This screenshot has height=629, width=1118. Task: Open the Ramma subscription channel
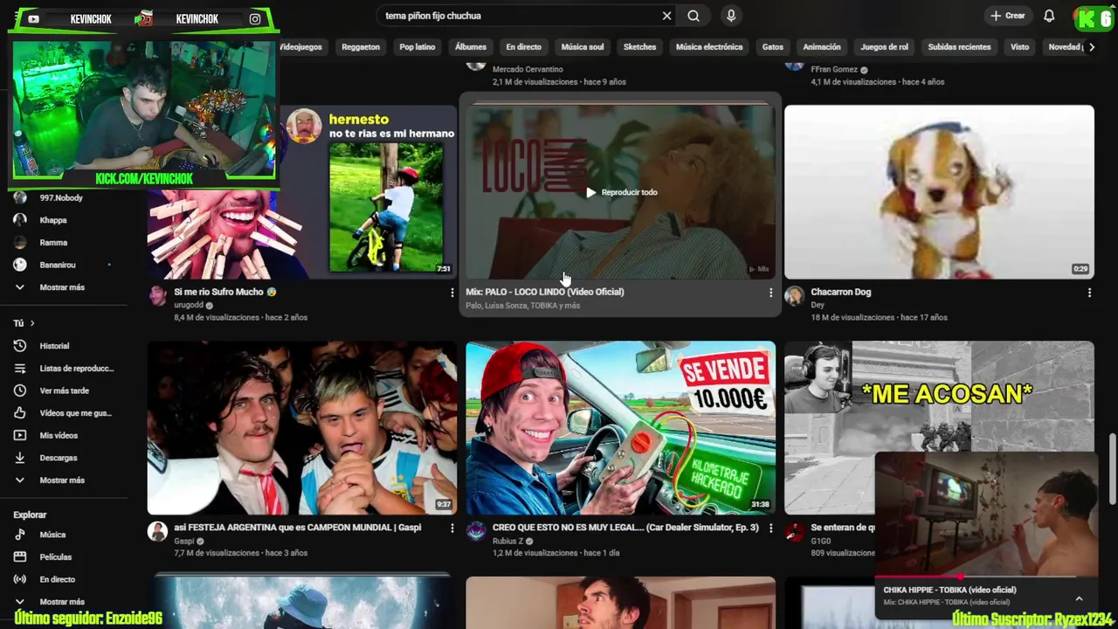53,243
